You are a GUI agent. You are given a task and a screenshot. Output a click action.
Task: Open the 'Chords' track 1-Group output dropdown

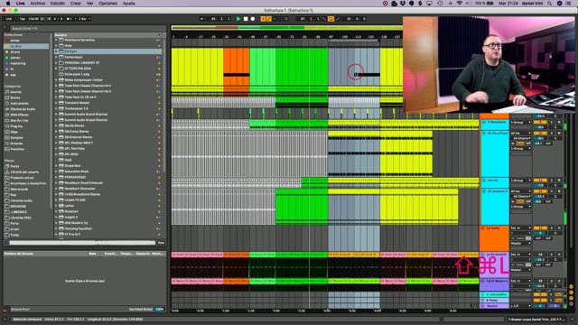(520, 181)
